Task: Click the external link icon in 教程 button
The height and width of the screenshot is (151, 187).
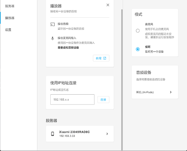Action: [105, 58]
